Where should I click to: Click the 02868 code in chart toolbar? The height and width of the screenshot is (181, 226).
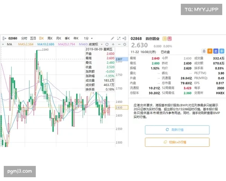[x=13, y=38]
